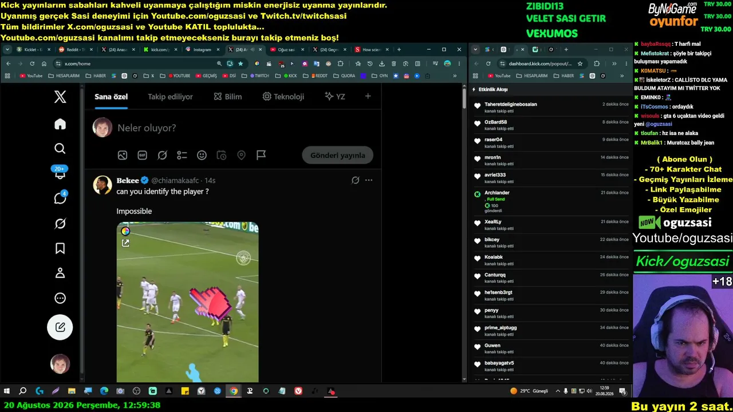Open Grok icon in the X sidebar
This screenshot has width=733, height=412.
click(60, 223)
